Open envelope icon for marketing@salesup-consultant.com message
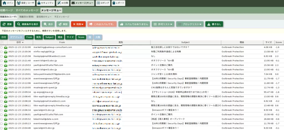The height and width of the screenshot is (130, 284). (6, 47)
